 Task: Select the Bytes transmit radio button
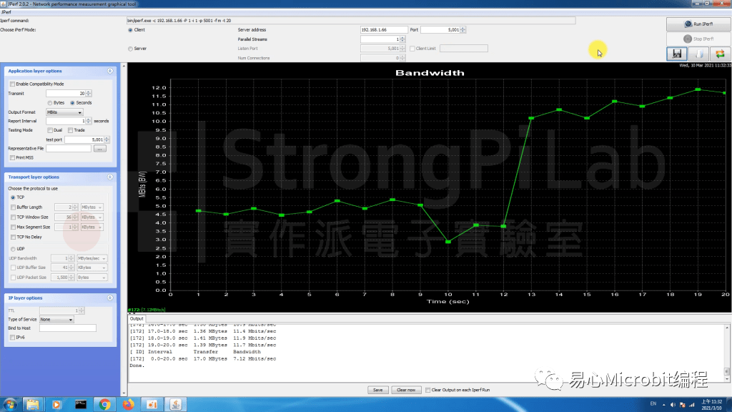tap(49, 103)
